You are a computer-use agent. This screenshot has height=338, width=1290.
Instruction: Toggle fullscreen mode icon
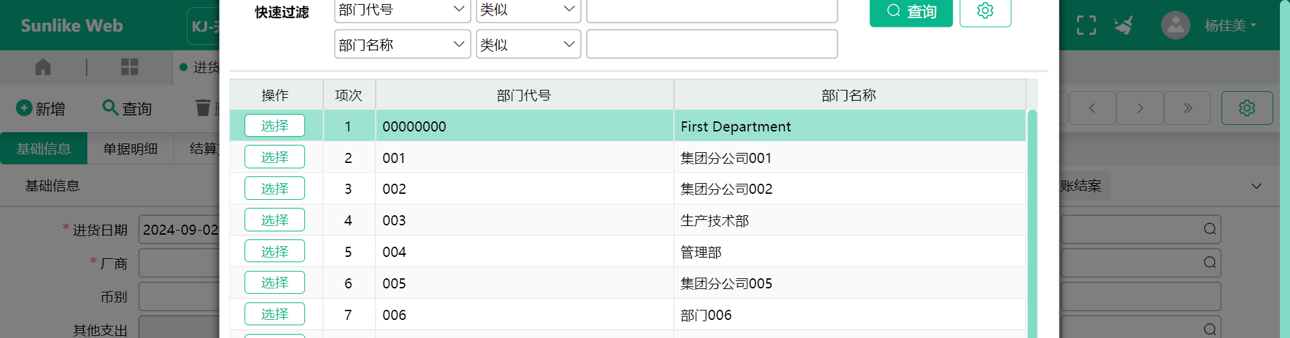1086,25
